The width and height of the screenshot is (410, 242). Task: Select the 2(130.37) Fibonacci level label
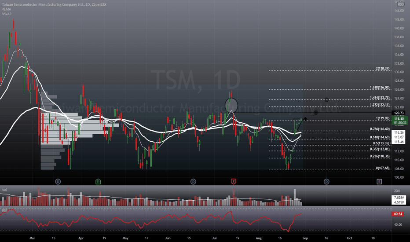[383, 69]
